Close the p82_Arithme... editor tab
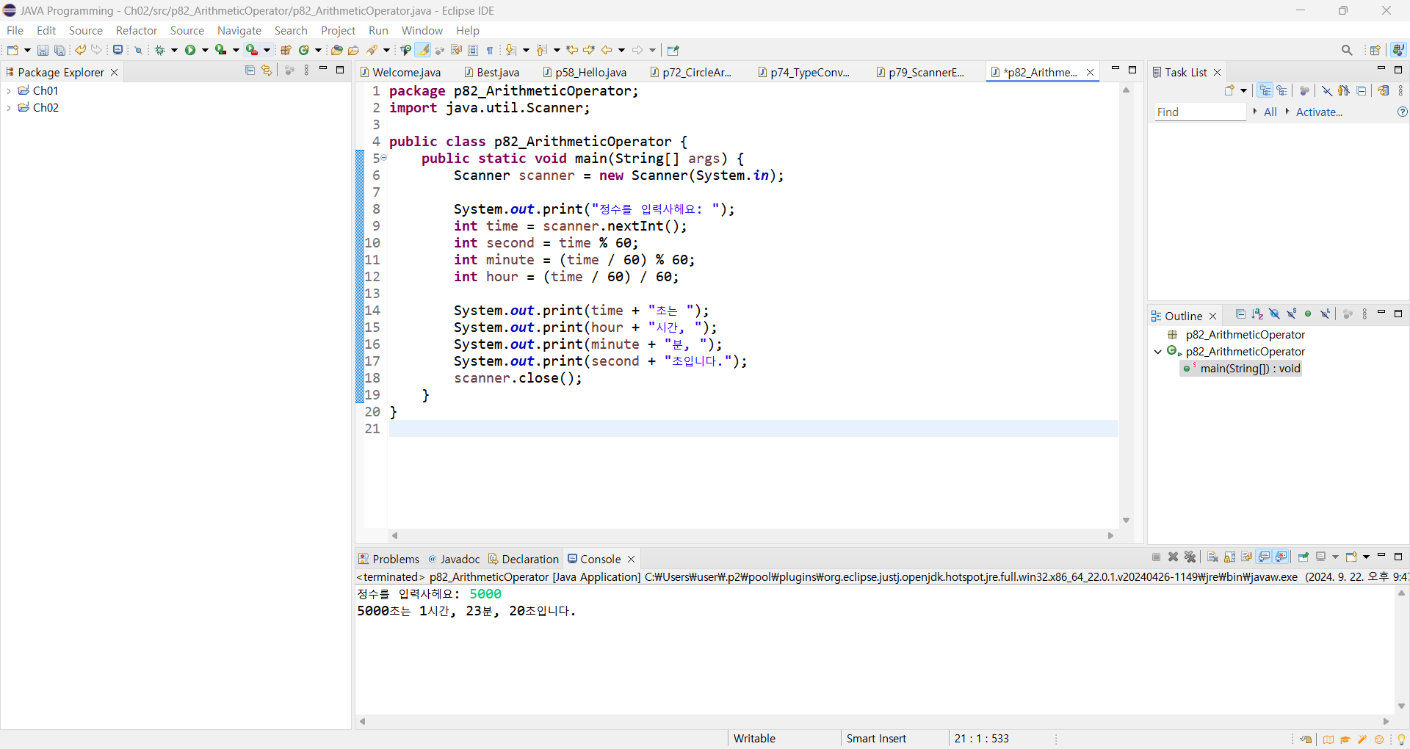Image resolution: width=1410 pixels, height=749 pixels. (1090, 72)
